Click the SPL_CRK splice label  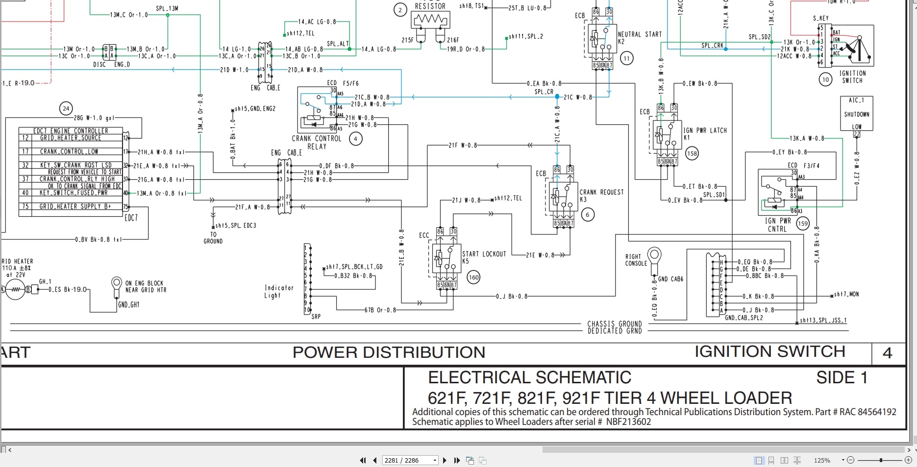712,46
